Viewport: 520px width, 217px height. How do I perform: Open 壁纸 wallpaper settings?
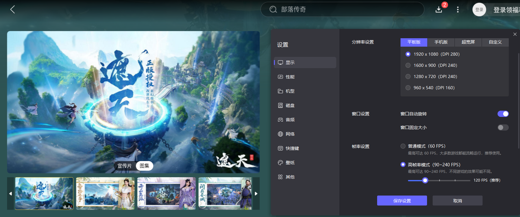pyautogui.click(x=305, y=163)
